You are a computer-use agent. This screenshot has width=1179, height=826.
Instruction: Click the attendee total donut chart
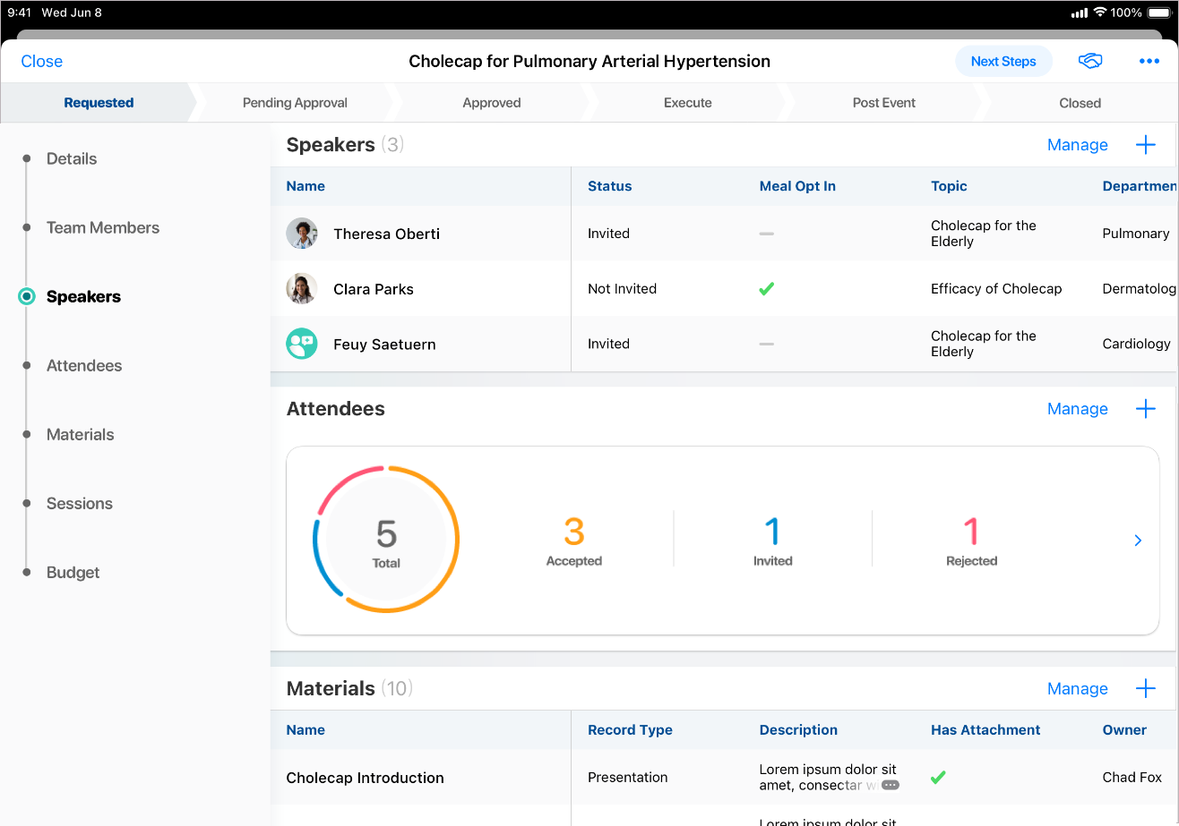[x=386, y=540]
